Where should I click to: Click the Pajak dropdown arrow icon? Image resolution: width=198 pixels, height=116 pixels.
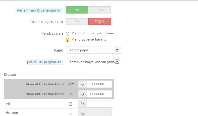(117, 50)
